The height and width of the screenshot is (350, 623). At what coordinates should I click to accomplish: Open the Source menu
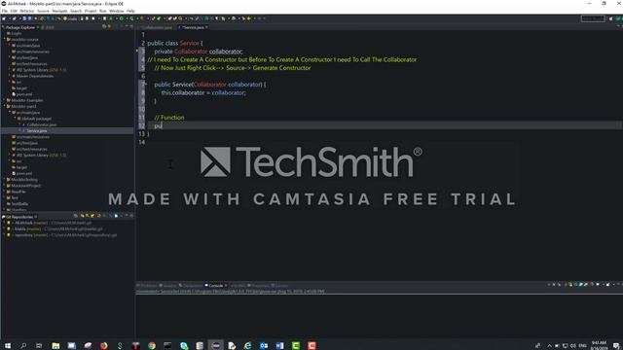coord(43,11)
